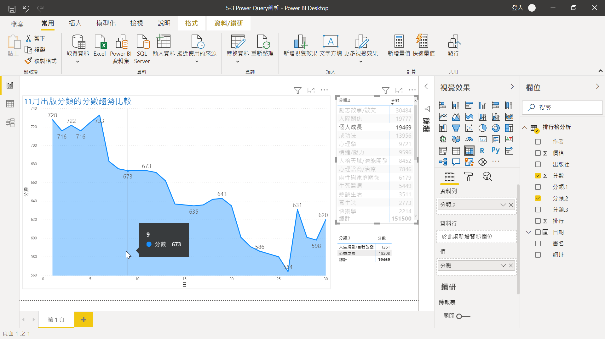Switch to the data table view icon

tap(10, 104)
